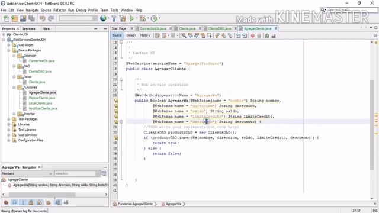The height and width of the screenshot is (213, 379).
Task: Click the Open Project toolbar icon
Action: point(23,18)
